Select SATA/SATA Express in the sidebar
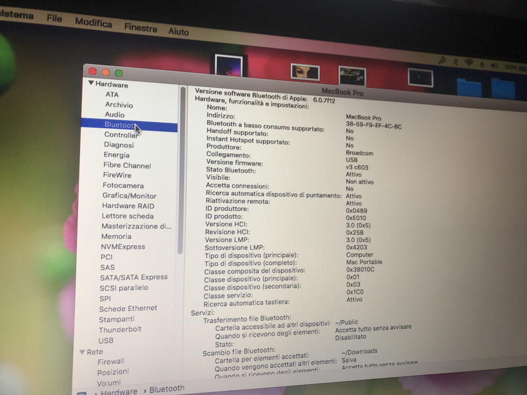Screen dimensions: 527x395 (134, 277)
